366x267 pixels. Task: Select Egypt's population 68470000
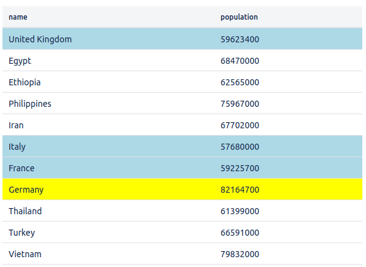click(239, 61)
